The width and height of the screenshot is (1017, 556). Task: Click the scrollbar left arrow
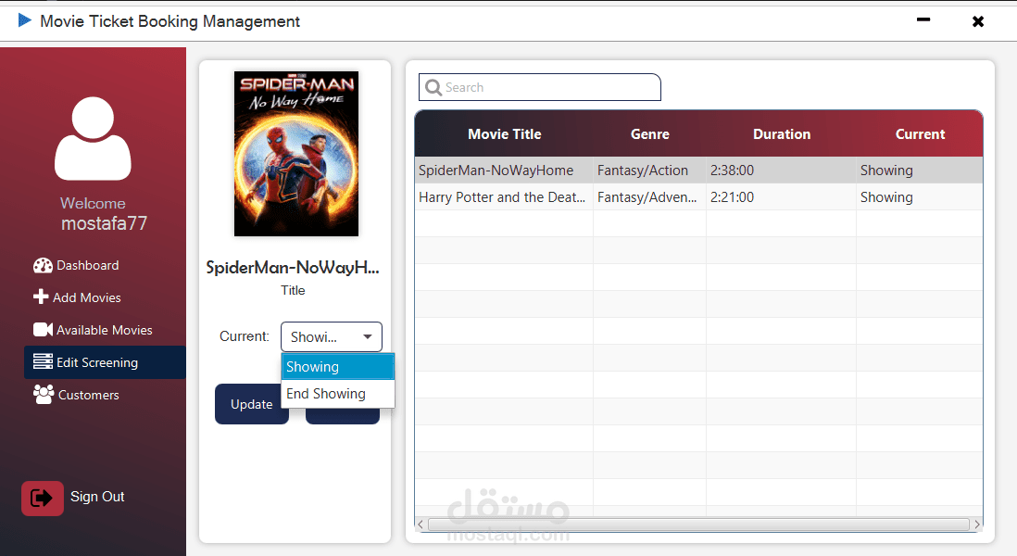[421, 524]
